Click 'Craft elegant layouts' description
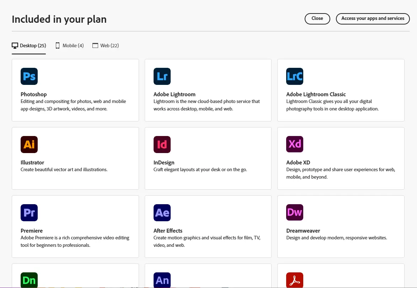 pos(200,170)
